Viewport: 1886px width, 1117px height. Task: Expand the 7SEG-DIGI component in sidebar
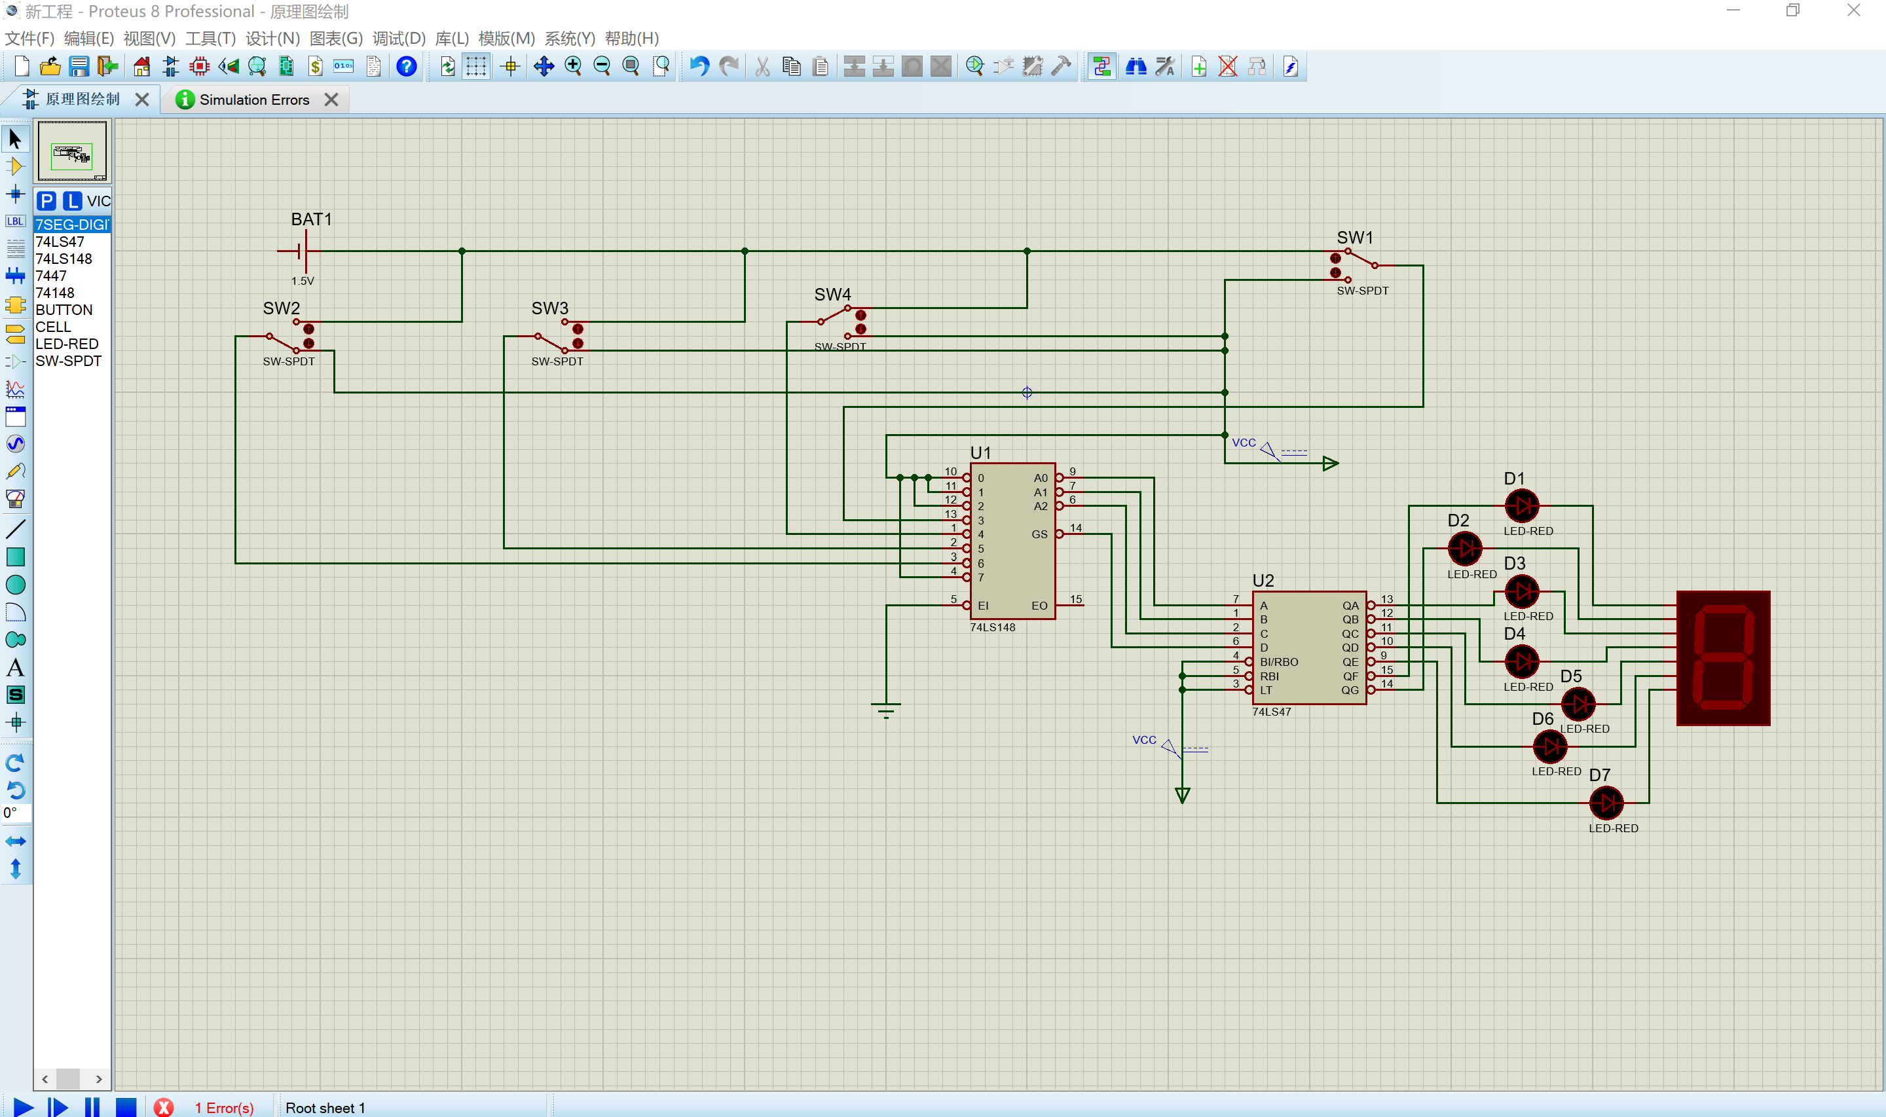coord(73,223)
